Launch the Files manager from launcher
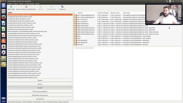 [x=3, y=11]
